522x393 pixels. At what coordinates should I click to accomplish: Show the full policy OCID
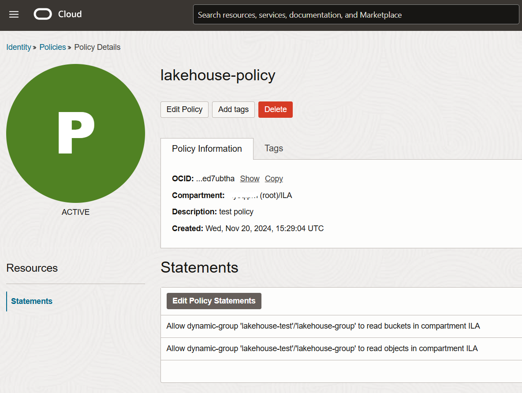pyautogui.click(x=250, y=179)
